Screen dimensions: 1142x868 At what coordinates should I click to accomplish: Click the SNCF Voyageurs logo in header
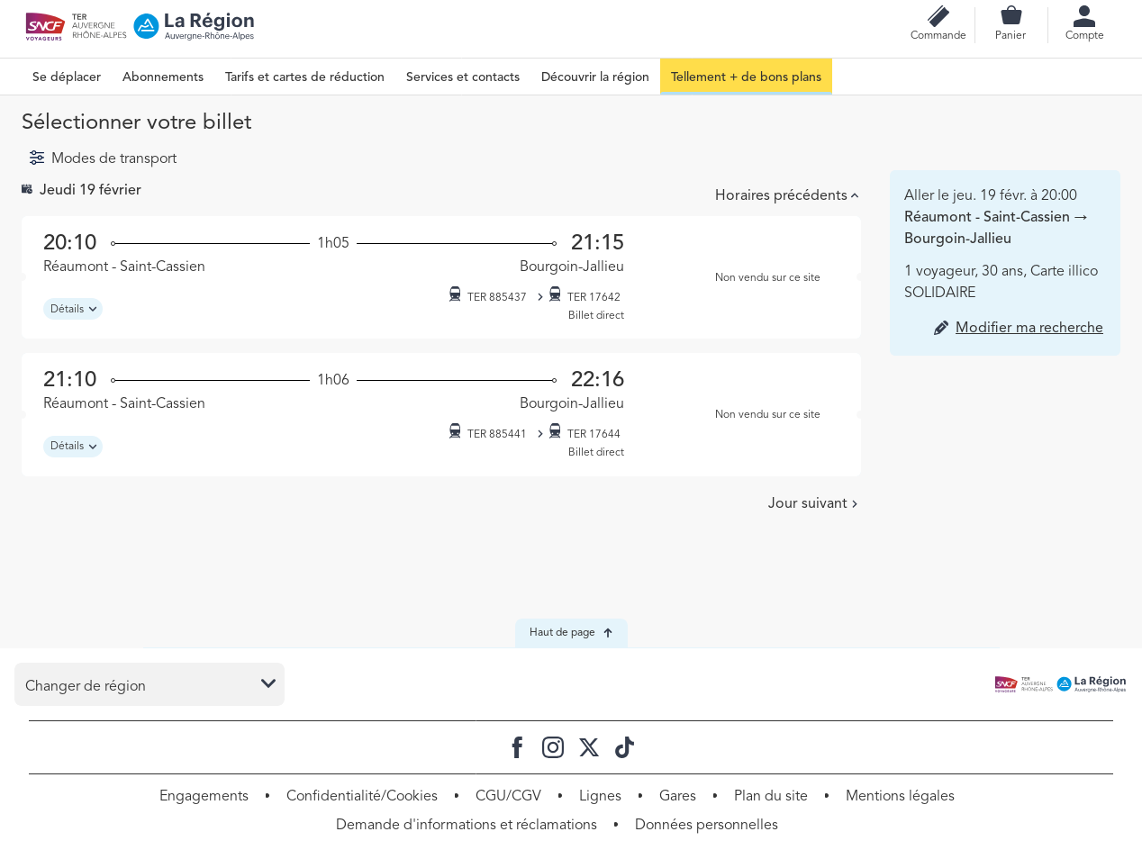pos(45,27)
